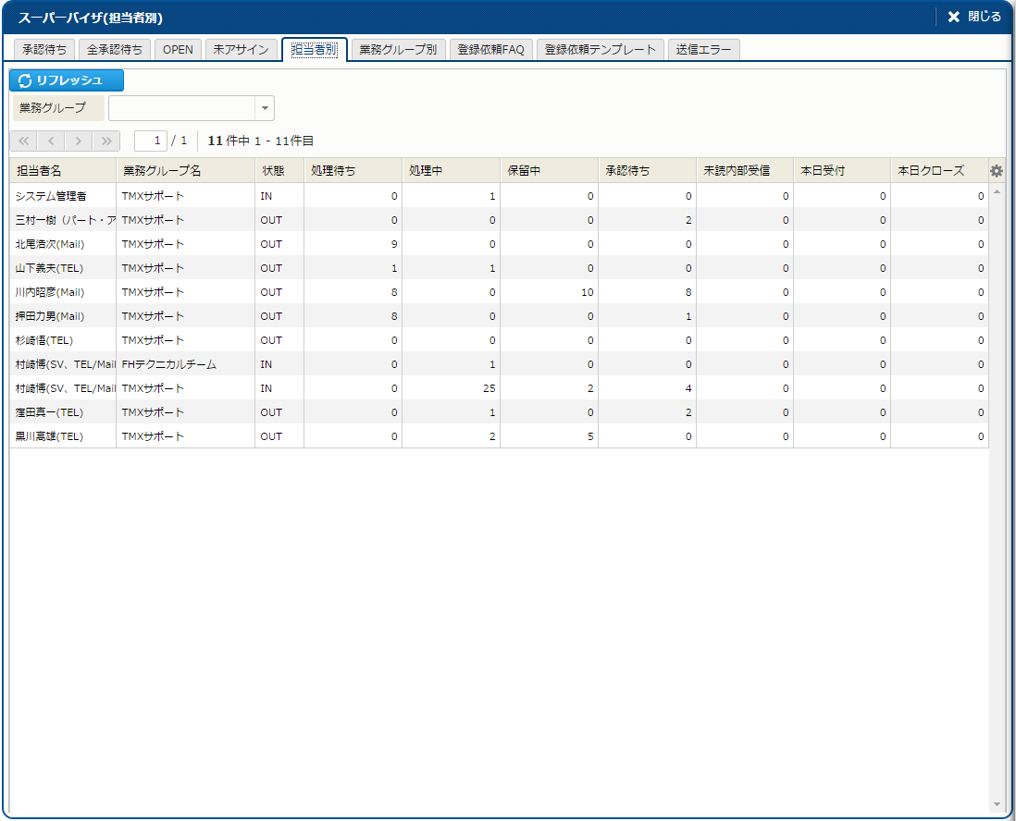Switch to the 未アサイン tab
Viewport: 1016px width, 821px height.
[241, 50]
